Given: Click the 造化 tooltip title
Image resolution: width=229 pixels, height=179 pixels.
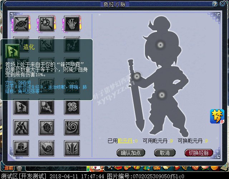Looking at the screenshot, I should pyautogui.click(x=29, y=47).
